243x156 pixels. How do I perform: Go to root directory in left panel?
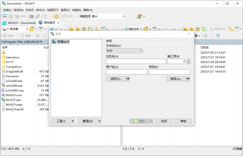tap(77, 29)
